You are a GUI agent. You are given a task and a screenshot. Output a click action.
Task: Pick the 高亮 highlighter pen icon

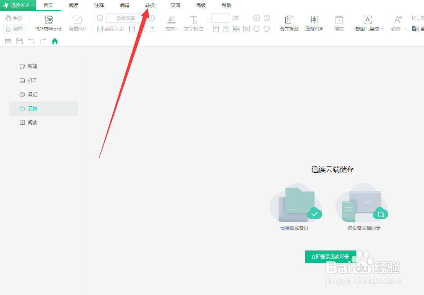tap(171, 19)
